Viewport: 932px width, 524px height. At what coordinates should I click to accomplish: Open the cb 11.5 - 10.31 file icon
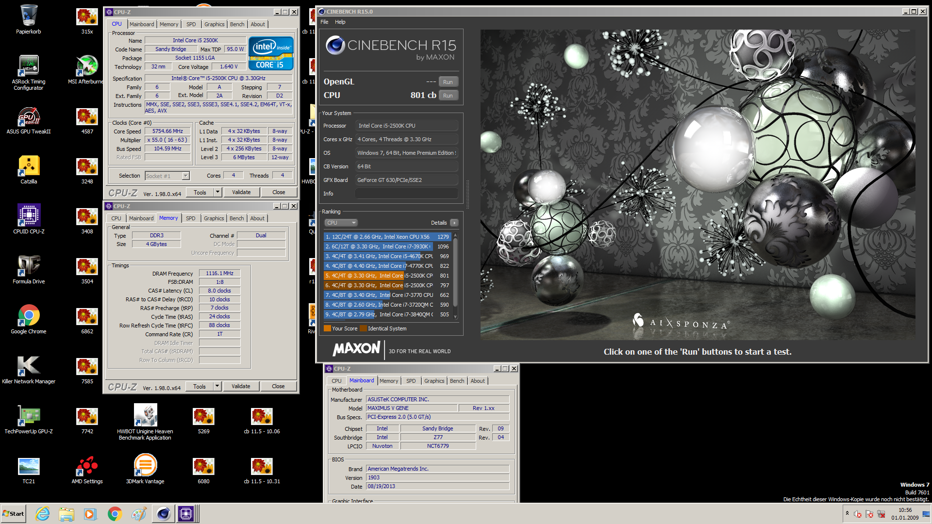[262, 471]
